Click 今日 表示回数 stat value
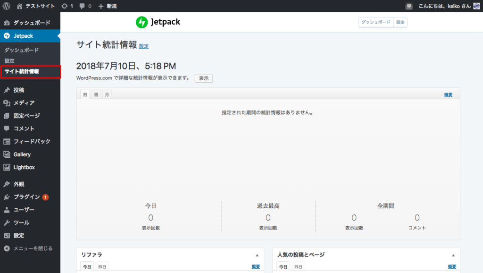Viewport: 483px width, 273px height. pos(150,218)
